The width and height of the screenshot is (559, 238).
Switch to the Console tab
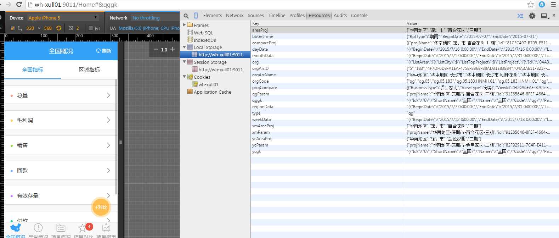coord(359,15)
